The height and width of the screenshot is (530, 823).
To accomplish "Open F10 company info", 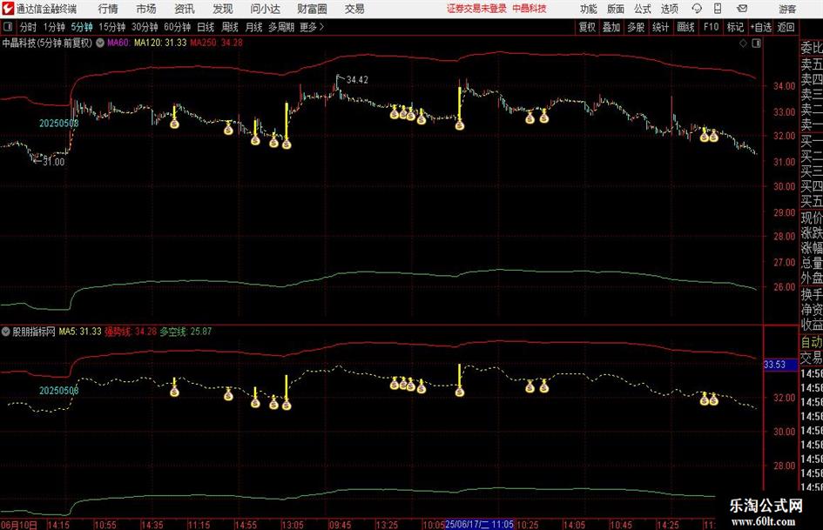I will 711,27.
